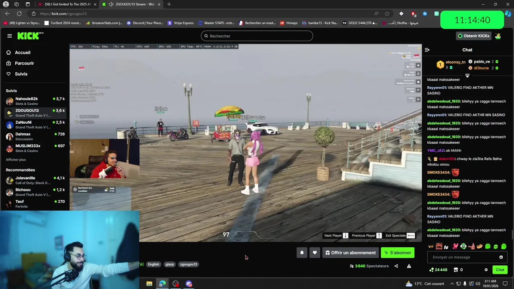Insert the red angry face emote

[x=439, y=246]
